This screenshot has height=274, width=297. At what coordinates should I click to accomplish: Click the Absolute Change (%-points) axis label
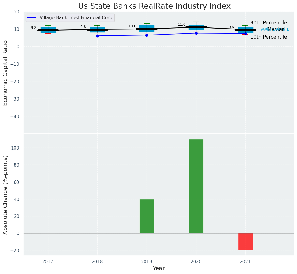(x=5, y=195)
